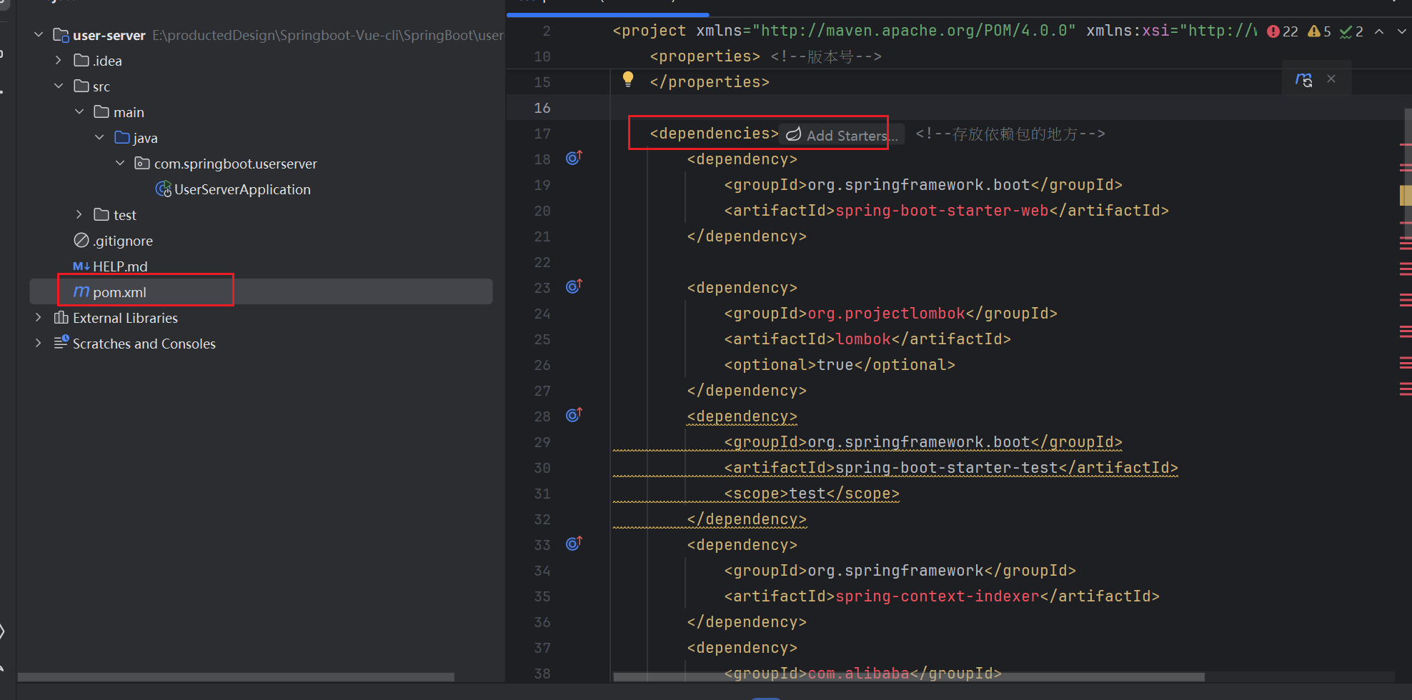Expand the test folder
The image size is (1412, 700).
79,215
